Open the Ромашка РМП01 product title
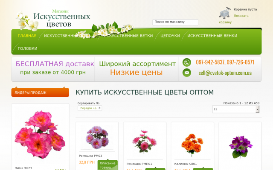This screenshot has height=170, width=273. (x=139, y=164)
